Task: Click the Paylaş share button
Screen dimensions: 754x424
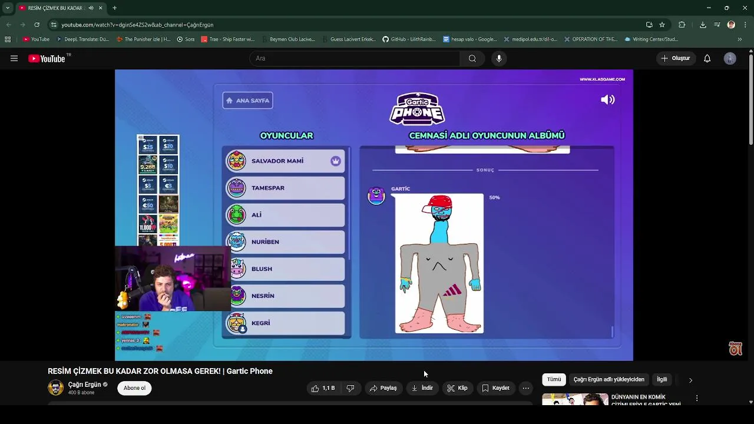Action: point(383,388)
